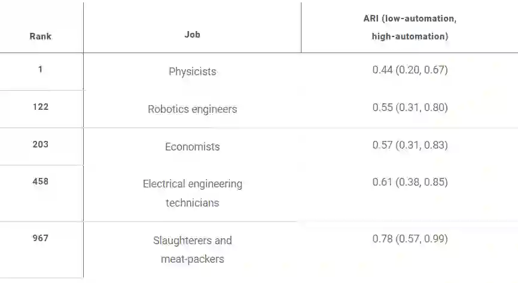This screenshot has width=518, height=283.
Task: Click the 'high-automation)' header line
Action: [x=410, y=36]
